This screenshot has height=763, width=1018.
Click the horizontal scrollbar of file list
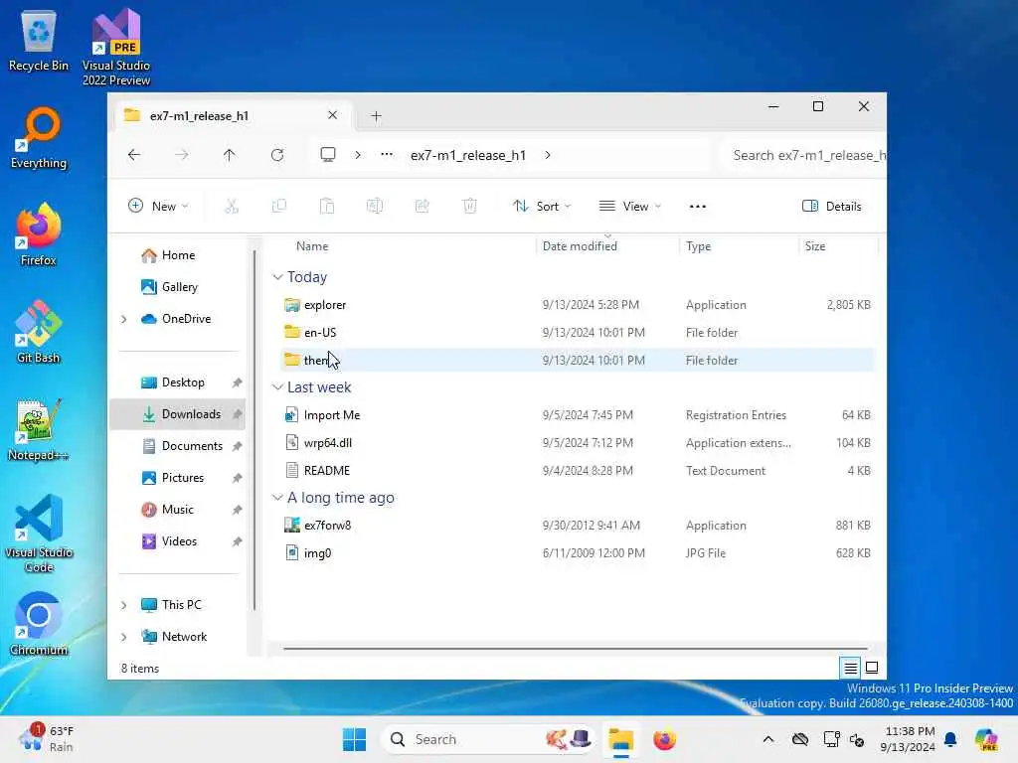coord(576,648)
